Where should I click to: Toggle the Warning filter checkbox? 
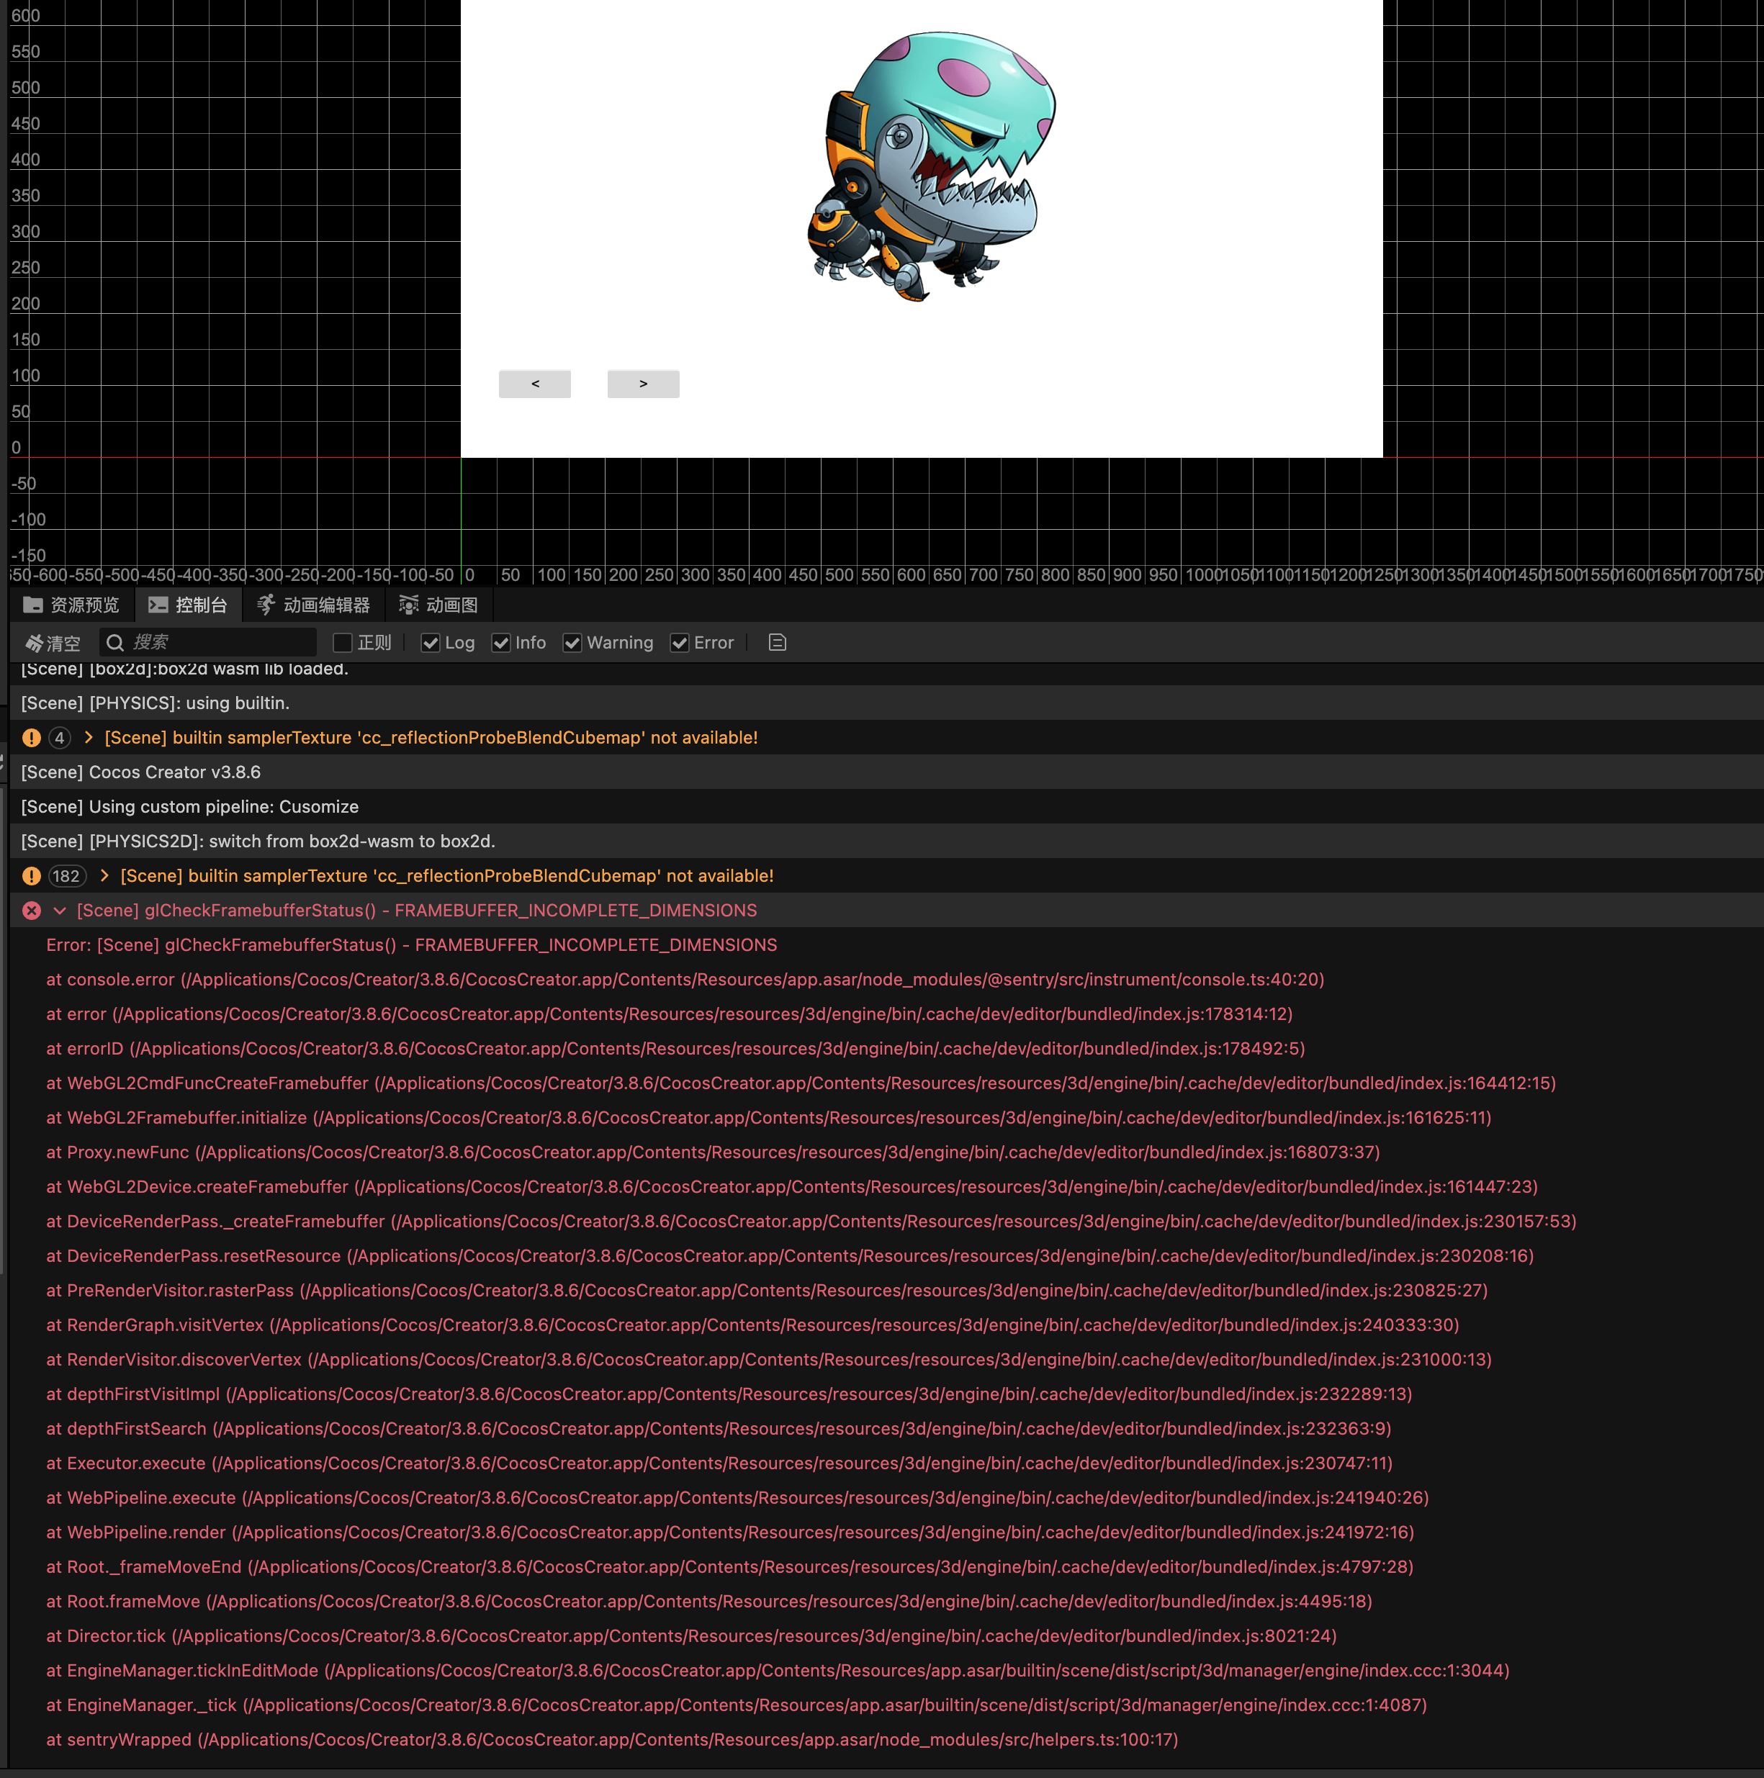[x=572, y=642]
